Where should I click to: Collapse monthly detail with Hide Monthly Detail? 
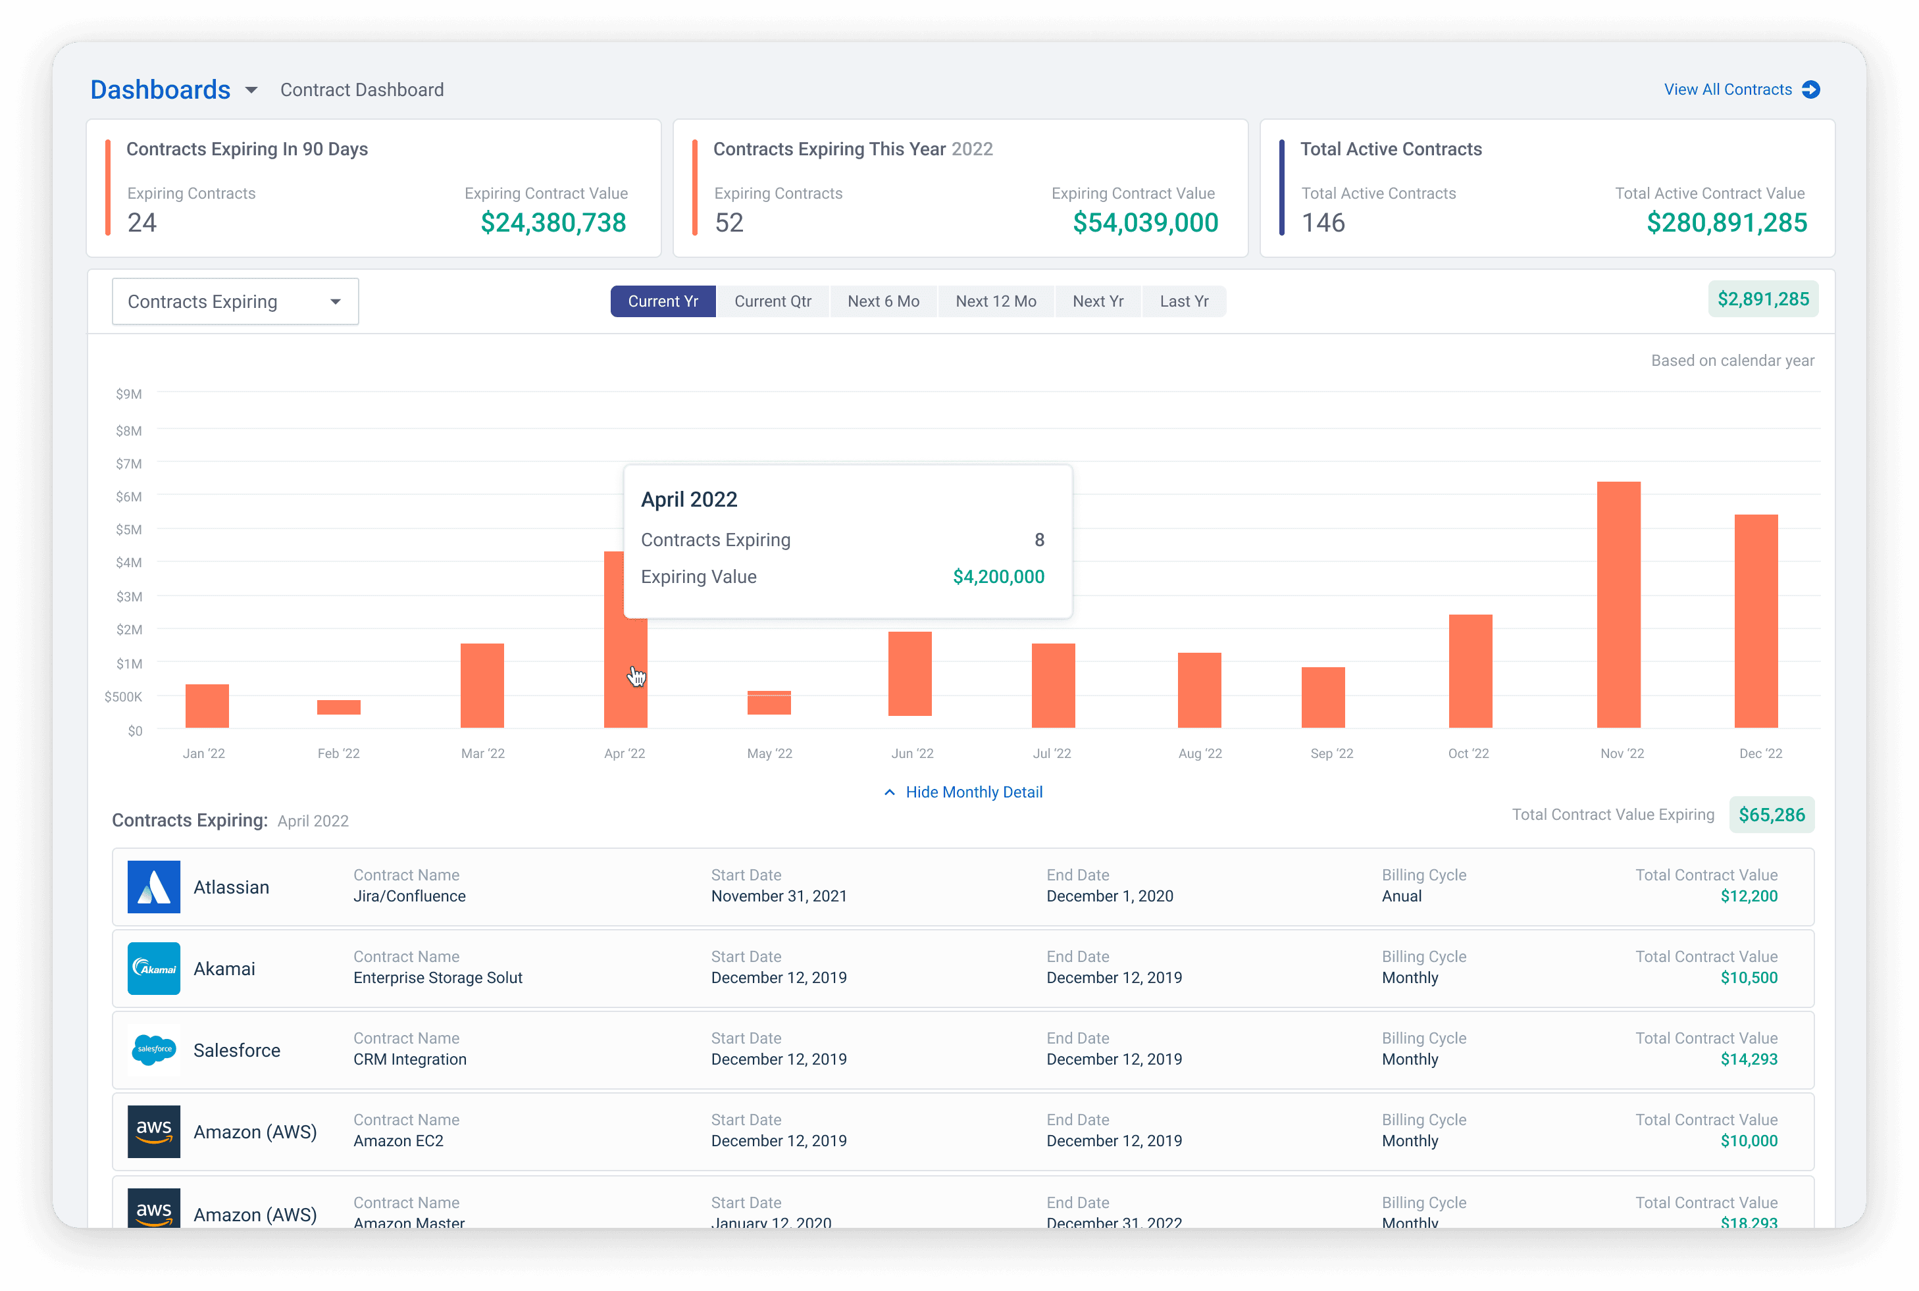pyautogui.click(x=973, y=792)
